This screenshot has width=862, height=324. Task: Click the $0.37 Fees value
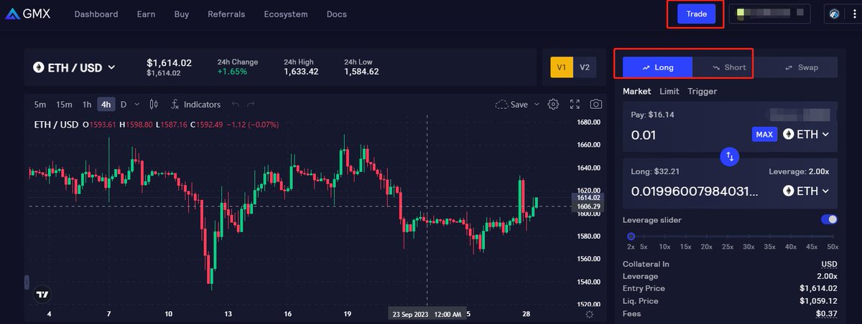point(826,313)
